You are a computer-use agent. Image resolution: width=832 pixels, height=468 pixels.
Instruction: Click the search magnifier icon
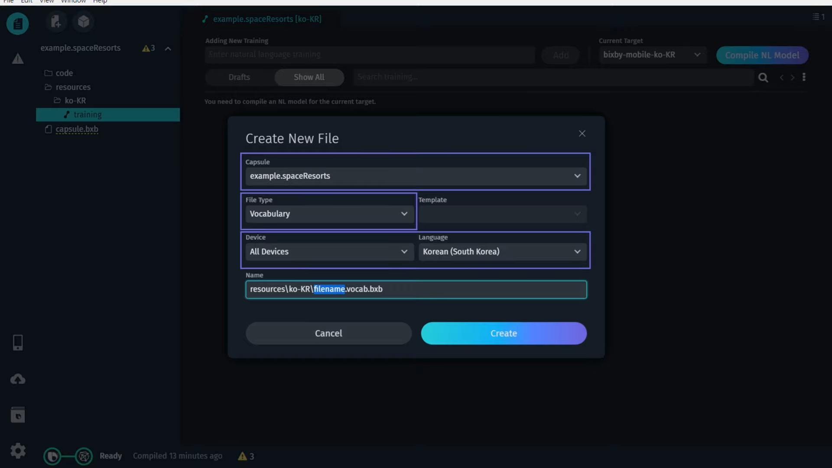coord(763,78)
